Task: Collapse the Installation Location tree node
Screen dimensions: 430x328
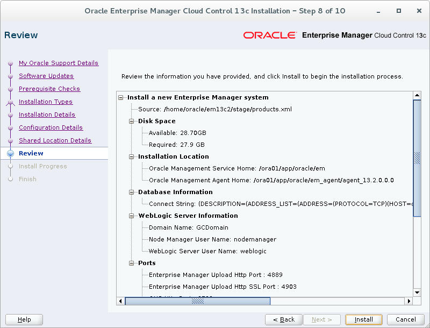Action: [131, 156]
